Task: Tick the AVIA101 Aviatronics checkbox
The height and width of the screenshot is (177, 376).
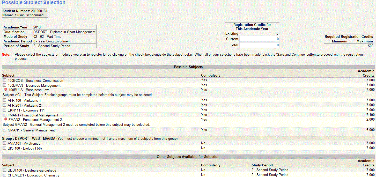Action: pyautogui.click(x=4, y=143)
